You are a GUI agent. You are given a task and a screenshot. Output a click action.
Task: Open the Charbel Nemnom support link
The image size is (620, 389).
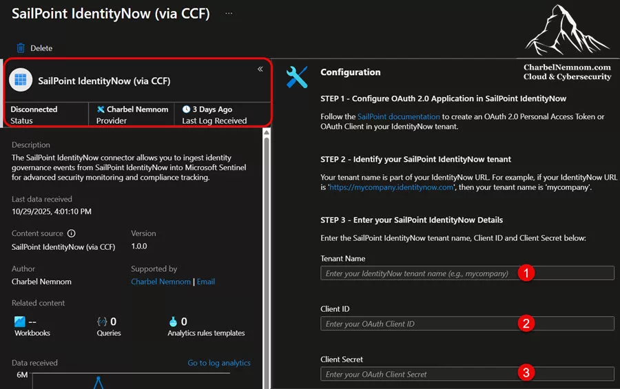tap(161, 282)
